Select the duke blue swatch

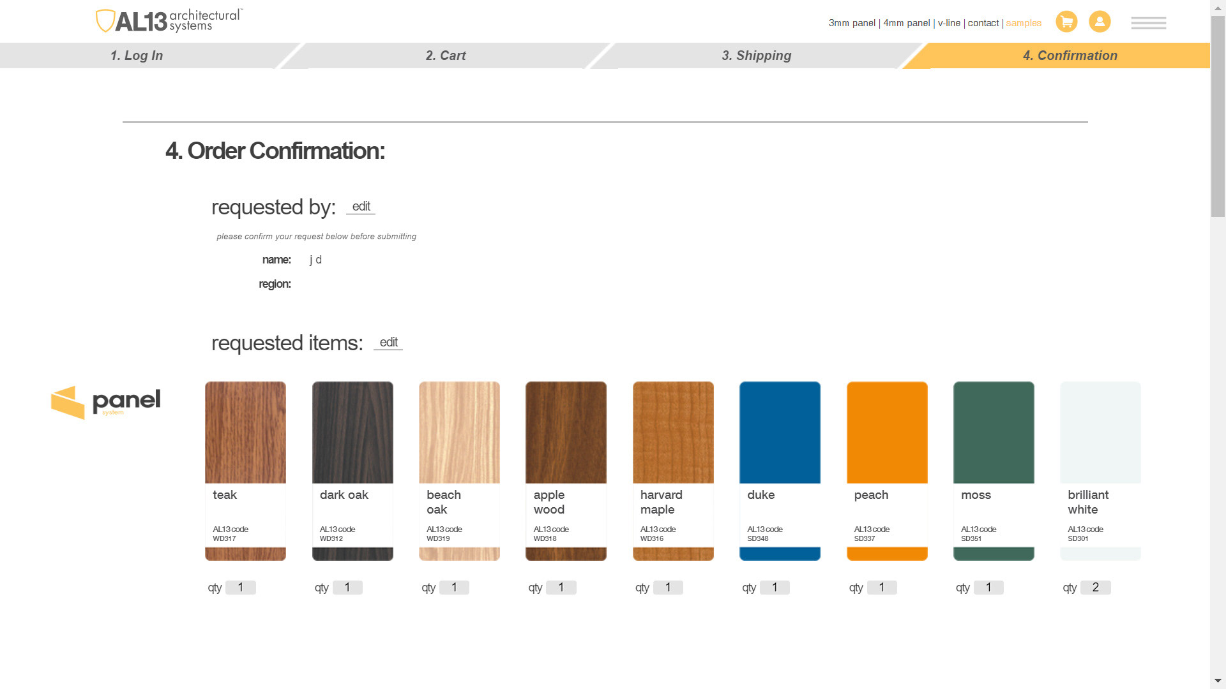[x=780, y=433]
